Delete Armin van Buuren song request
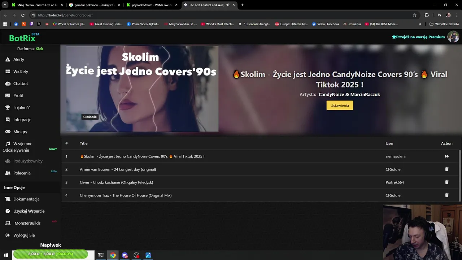The image size is (462, 260). pyautogui.click(x=446, y=169)
